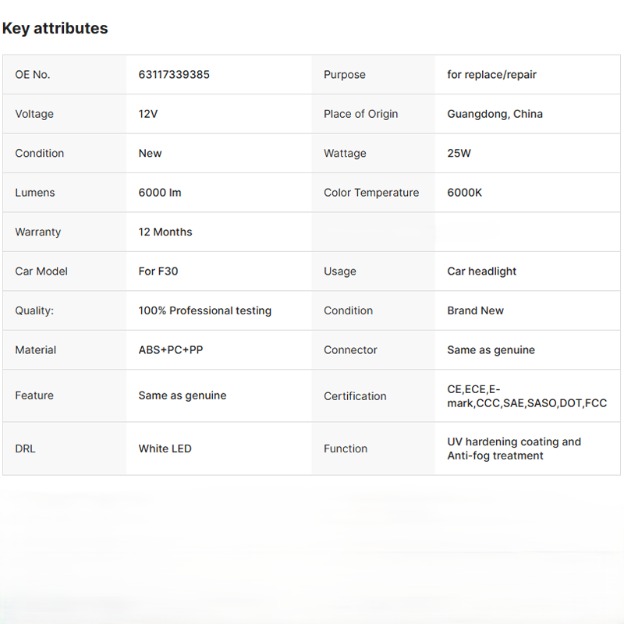The width and height of the screenshot is (624, 624).
Task: Select the OE number 63117339385
Action: coord(174,75)
